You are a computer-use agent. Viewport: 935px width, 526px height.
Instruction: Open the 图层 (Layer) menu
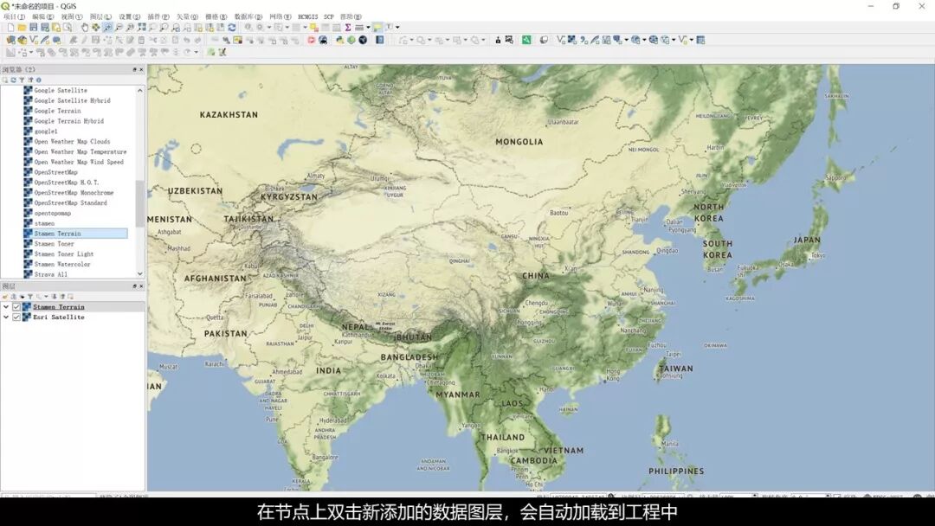[x=100, y=16]
